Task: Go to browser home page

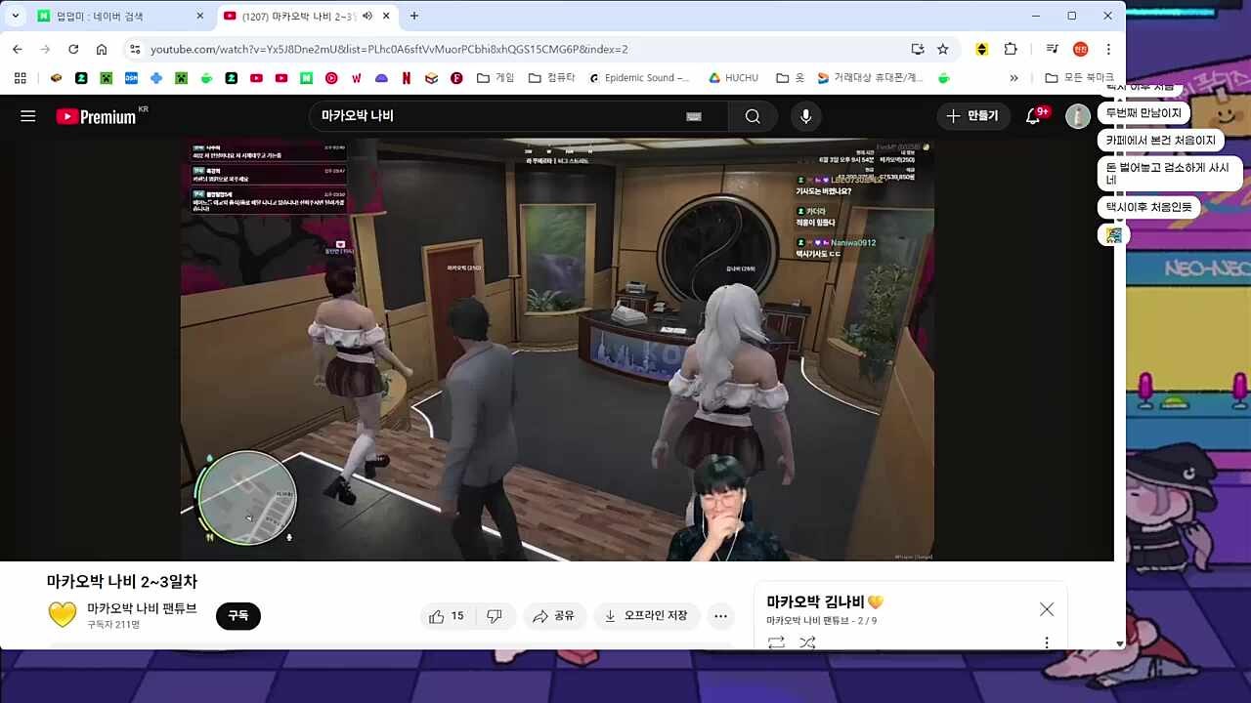Action: [x=102, y=49]
